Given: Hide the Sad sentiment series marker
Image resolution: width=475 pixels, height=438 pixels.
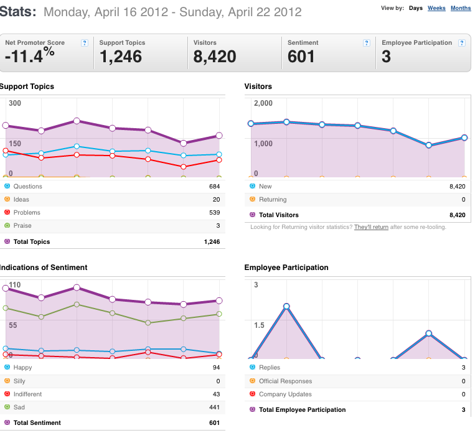Looking at the screenshot, I should [x=7, y=407].
